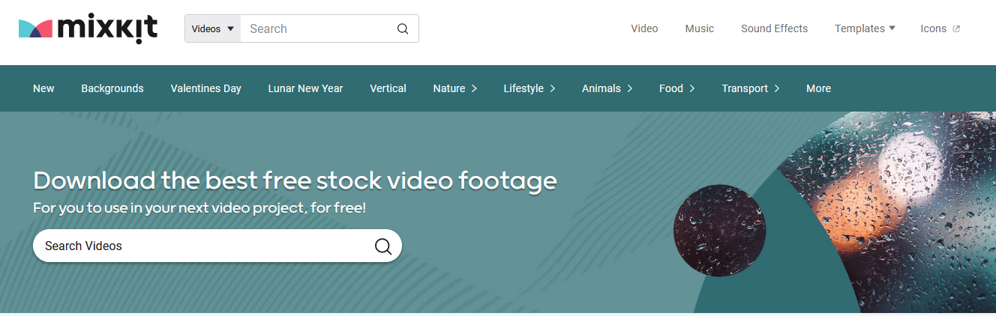Click the Search Videos input field
The height and width of the screenshot is (316, 996).
202,246
